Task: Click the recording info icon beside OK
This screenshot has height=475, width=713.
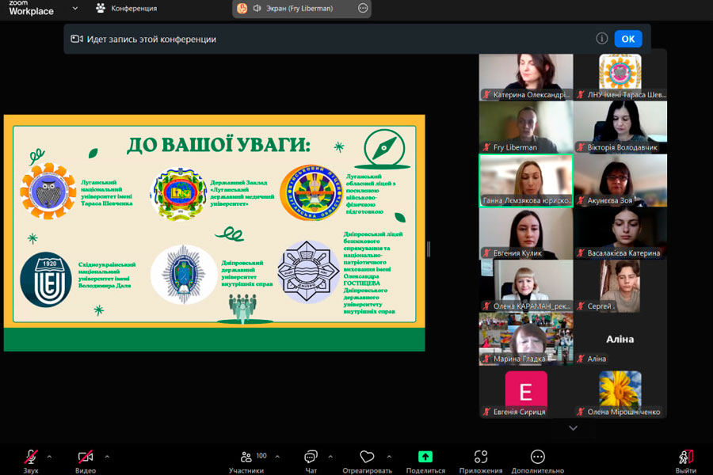Action: pos(601,39)
